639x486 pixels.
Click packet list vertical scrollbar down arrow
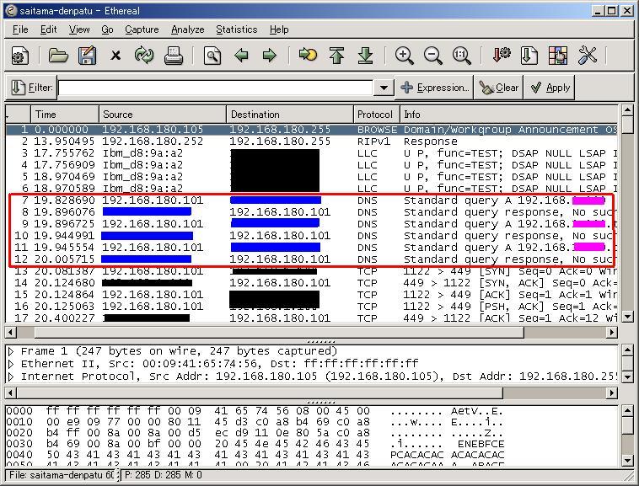(x=627, y=316)
